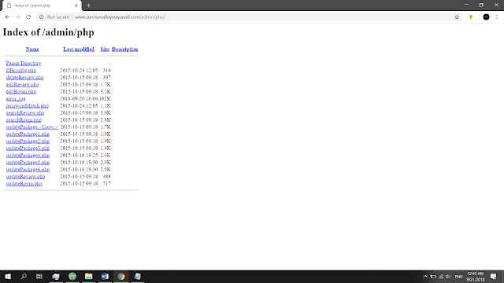Click the 2018-09-20 16:04 modified date
The image size is (504, 283).
[x=79, y=98]
